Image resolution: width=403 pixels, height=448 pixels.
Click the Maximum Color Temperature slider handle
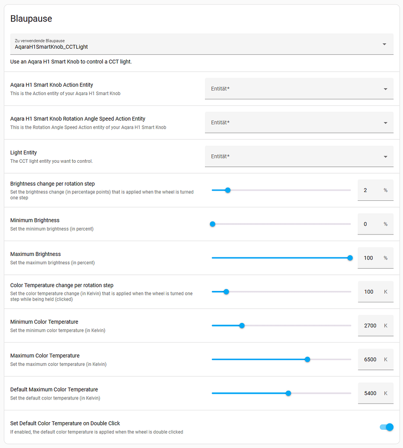(308, 359)
